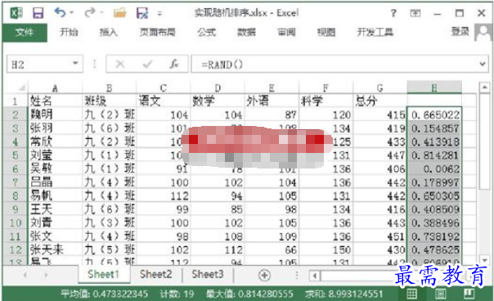The image size is (494, 301).
Task: Click the 最大值 max value in status bar
Action: coord(249,294)
